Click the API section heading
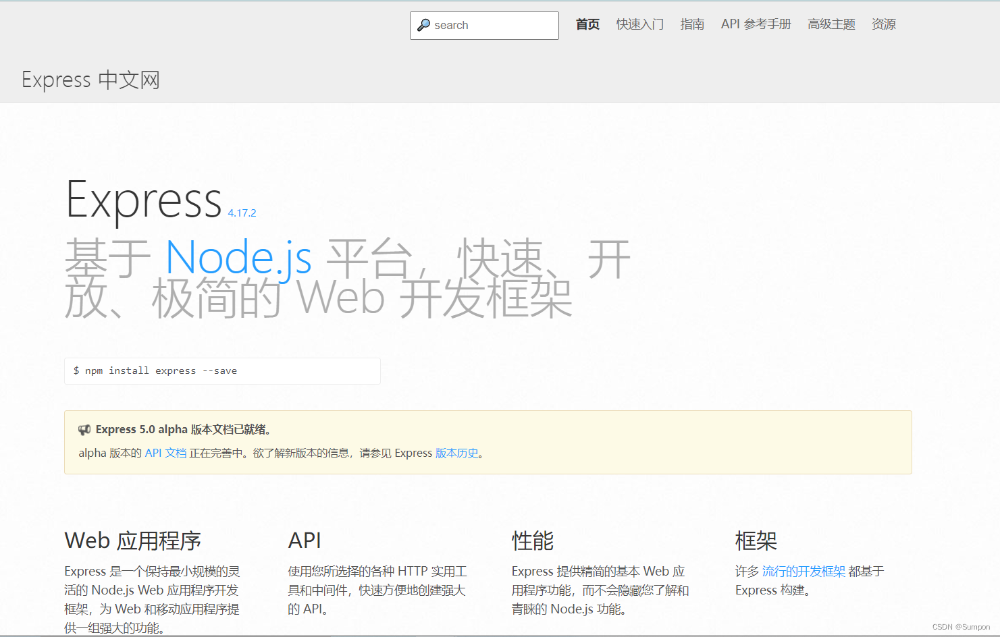 305,541
